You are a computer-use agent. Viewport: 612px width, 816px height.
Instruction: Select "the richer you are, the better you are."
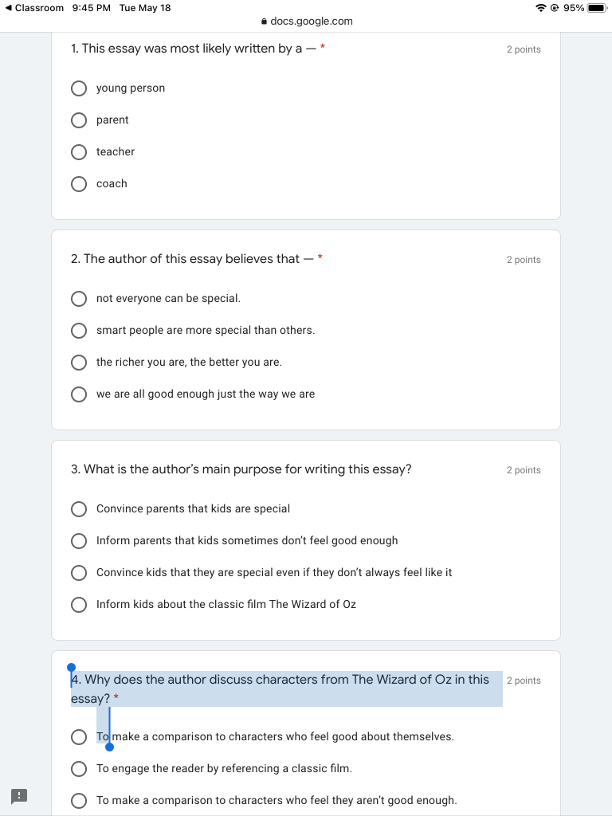coord(79,363)
